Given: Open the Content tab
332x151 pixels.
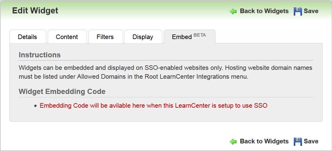Looking at the screenshot, I should tap(67, 37).
